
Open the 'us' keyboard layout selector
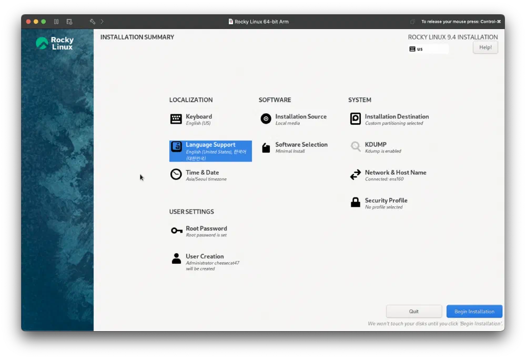click(x=428, y=48)
